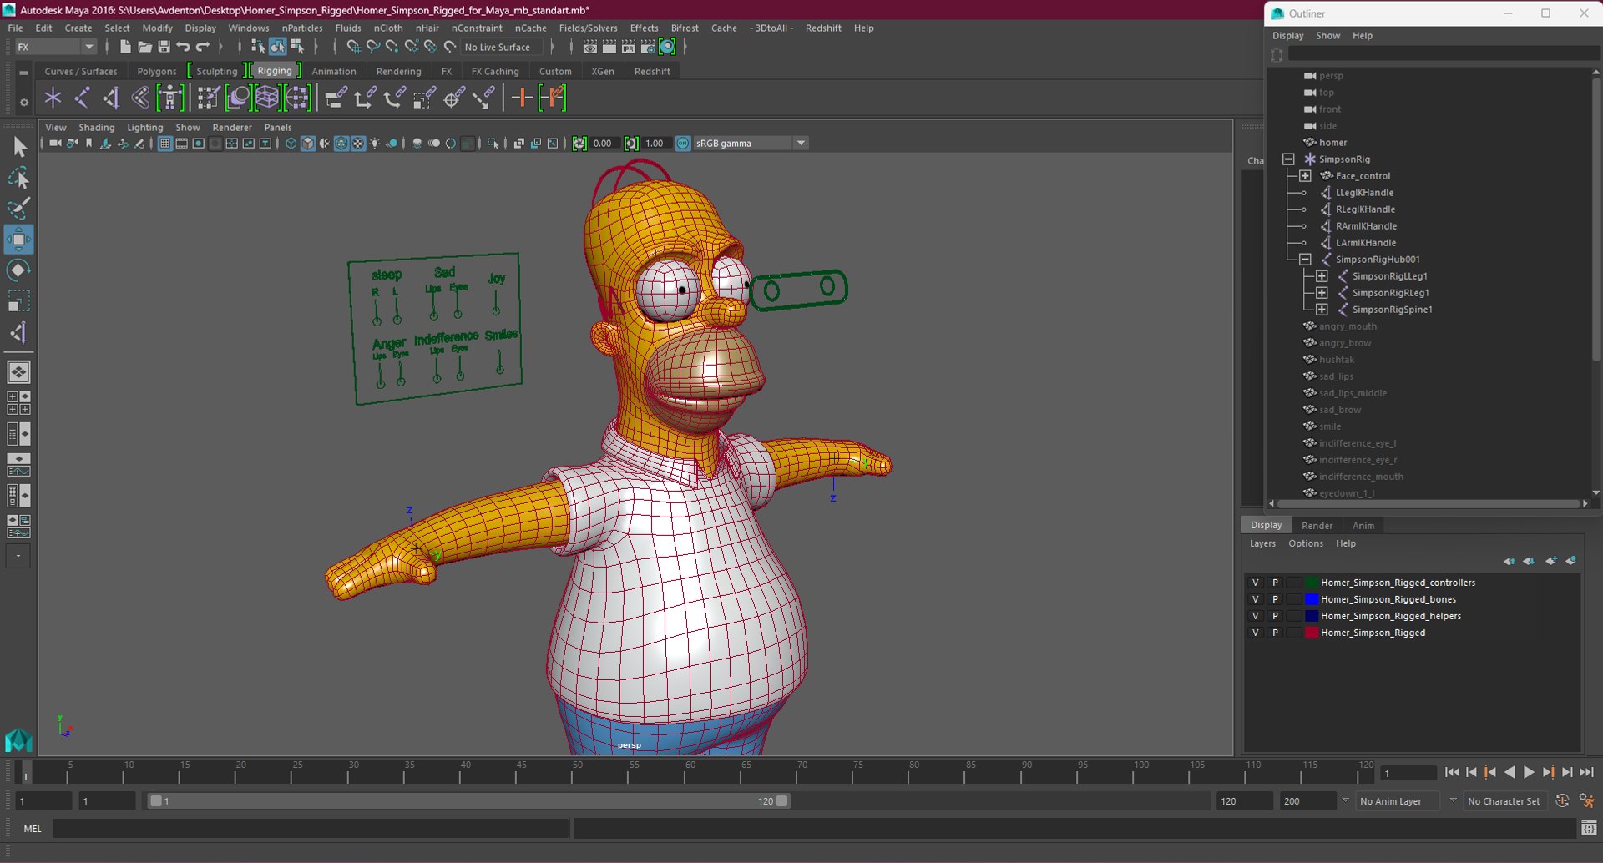This screenshot has width=1603, height=863.
Task: Go to start of playback range
Action: point(1451,773)
